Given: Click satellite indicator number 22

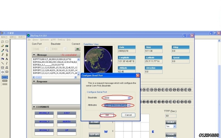Looking at the screenshot, I should click(167, 90).
